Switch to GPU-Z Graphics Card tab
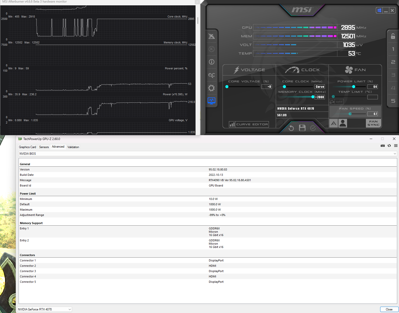Image resolution: width=399 pixels, height=313 pixels. pyautogui.click(x=27, y=147)
